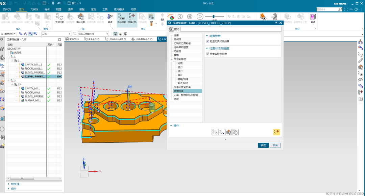Click the Verify icon in dialog 操作 section
This screenshot has height=196, width=365.
point(228,132)
